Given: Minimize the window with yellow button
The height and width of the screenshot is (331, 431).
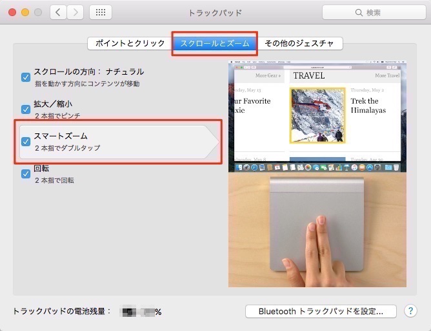Looking at the screenshot, I should pyautogui.click(x=25, y=12).
